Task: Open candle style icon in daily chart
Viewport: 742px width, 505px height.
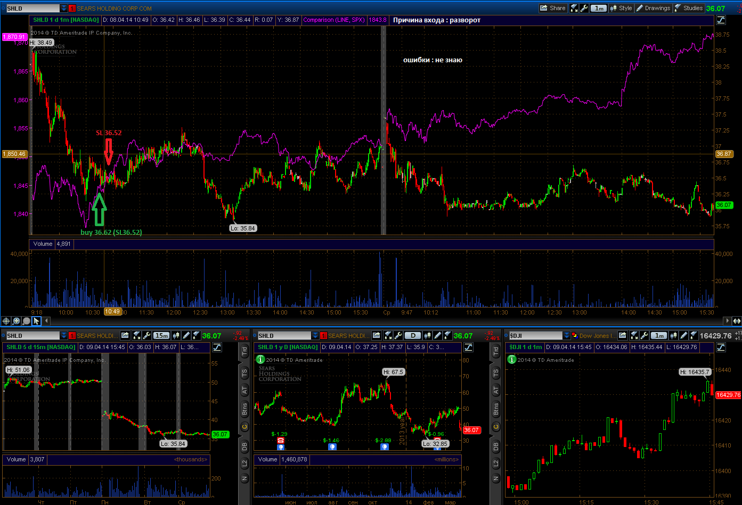Action: click(x=428, y=336)
